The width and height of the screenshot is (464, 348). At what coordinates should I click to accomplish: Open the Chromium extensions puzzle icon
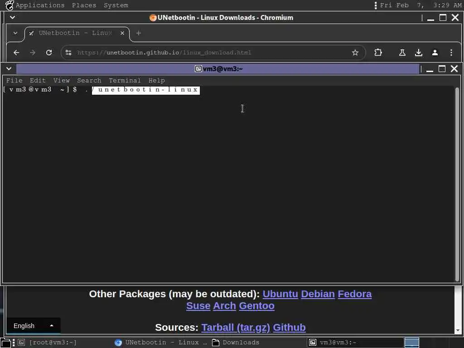click(x=378, y=53)
